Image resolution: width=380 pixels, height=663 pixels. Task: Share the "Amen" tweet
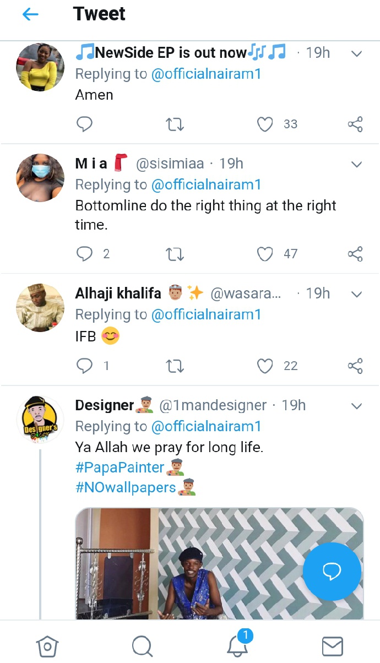click(x=355, y=124)
